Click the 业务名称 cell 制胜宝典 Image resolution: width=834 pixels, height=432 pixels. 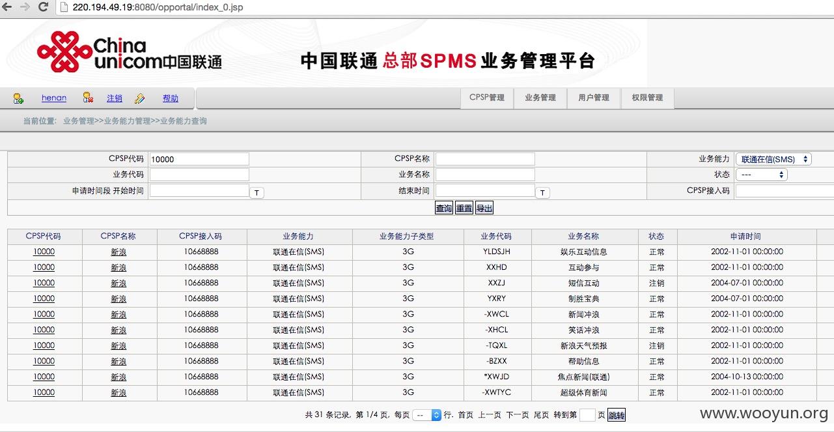pyautogui.click(x=583, y=298)
